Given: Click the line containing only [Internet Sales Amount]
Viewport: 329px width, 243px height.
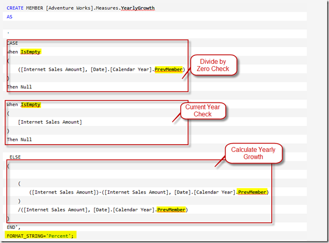Looking at the screenshot, I should coord(50,122).
